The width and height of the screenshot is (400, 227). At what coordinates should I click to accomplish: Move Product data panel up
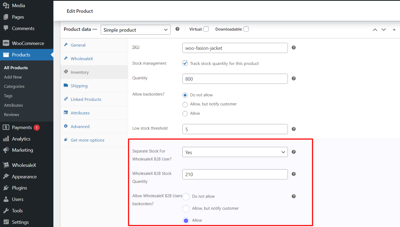pos(375,30)
